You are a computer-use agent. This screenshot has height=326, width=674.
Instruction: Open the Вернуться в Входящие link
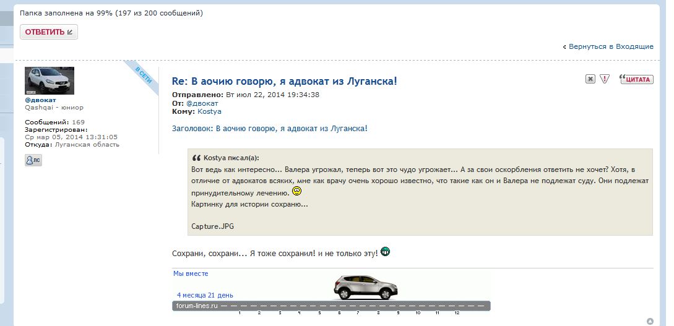point(611,46)
